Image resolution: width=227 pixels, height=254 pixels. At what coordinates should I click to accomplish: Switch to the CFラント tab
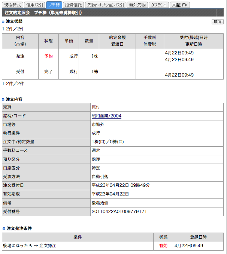(158, 5)
